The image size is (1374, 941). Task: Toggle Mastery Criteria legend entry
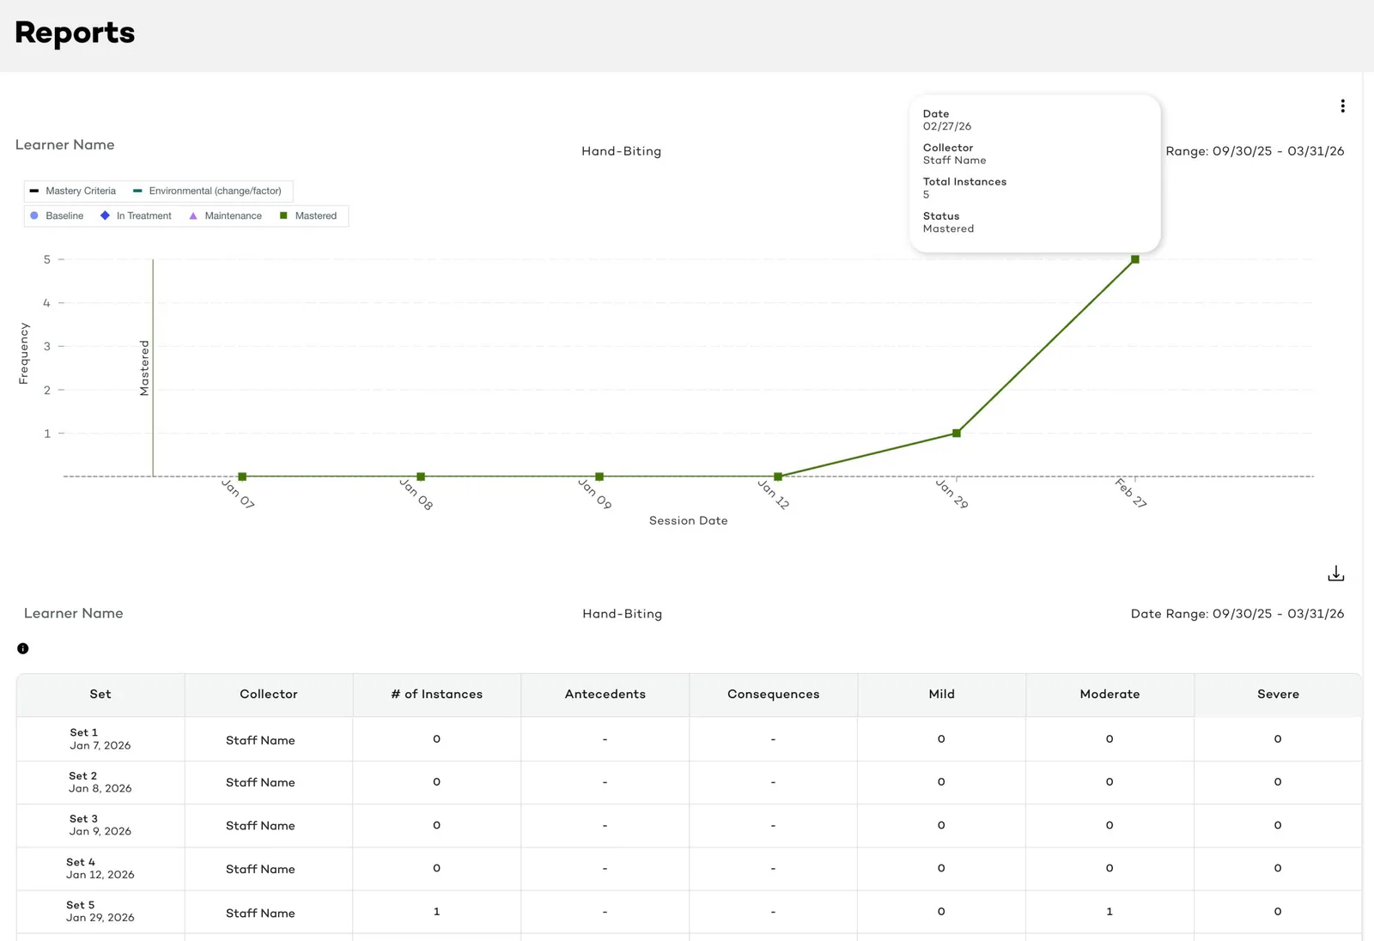[73, 191]
